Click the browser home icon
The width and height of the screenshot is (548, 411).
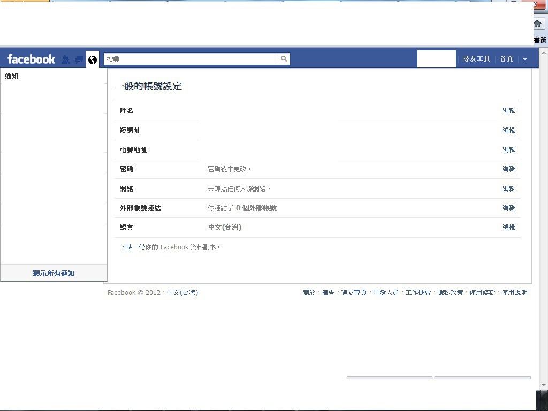click(537, 24)
